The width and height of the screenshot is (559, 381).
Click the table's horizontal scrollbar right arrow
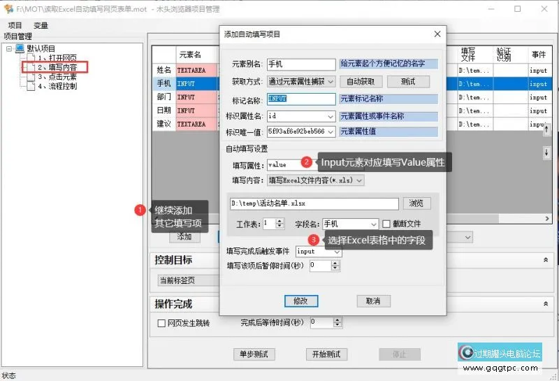547,218
